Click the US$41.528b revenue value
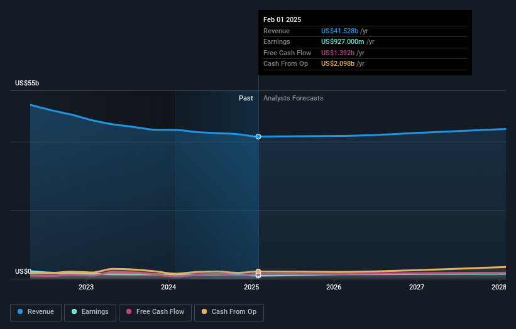516x329 pixels. tap(339, 31)
